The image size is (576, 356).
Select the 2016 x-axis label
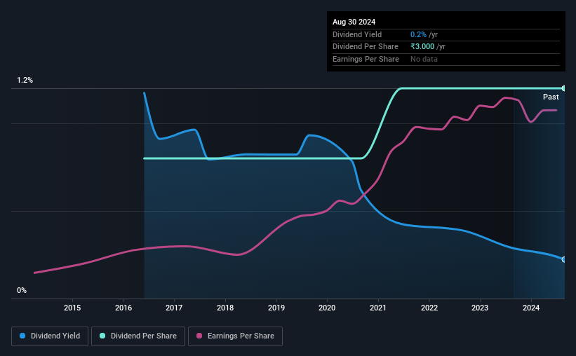(x=123, y=308)
